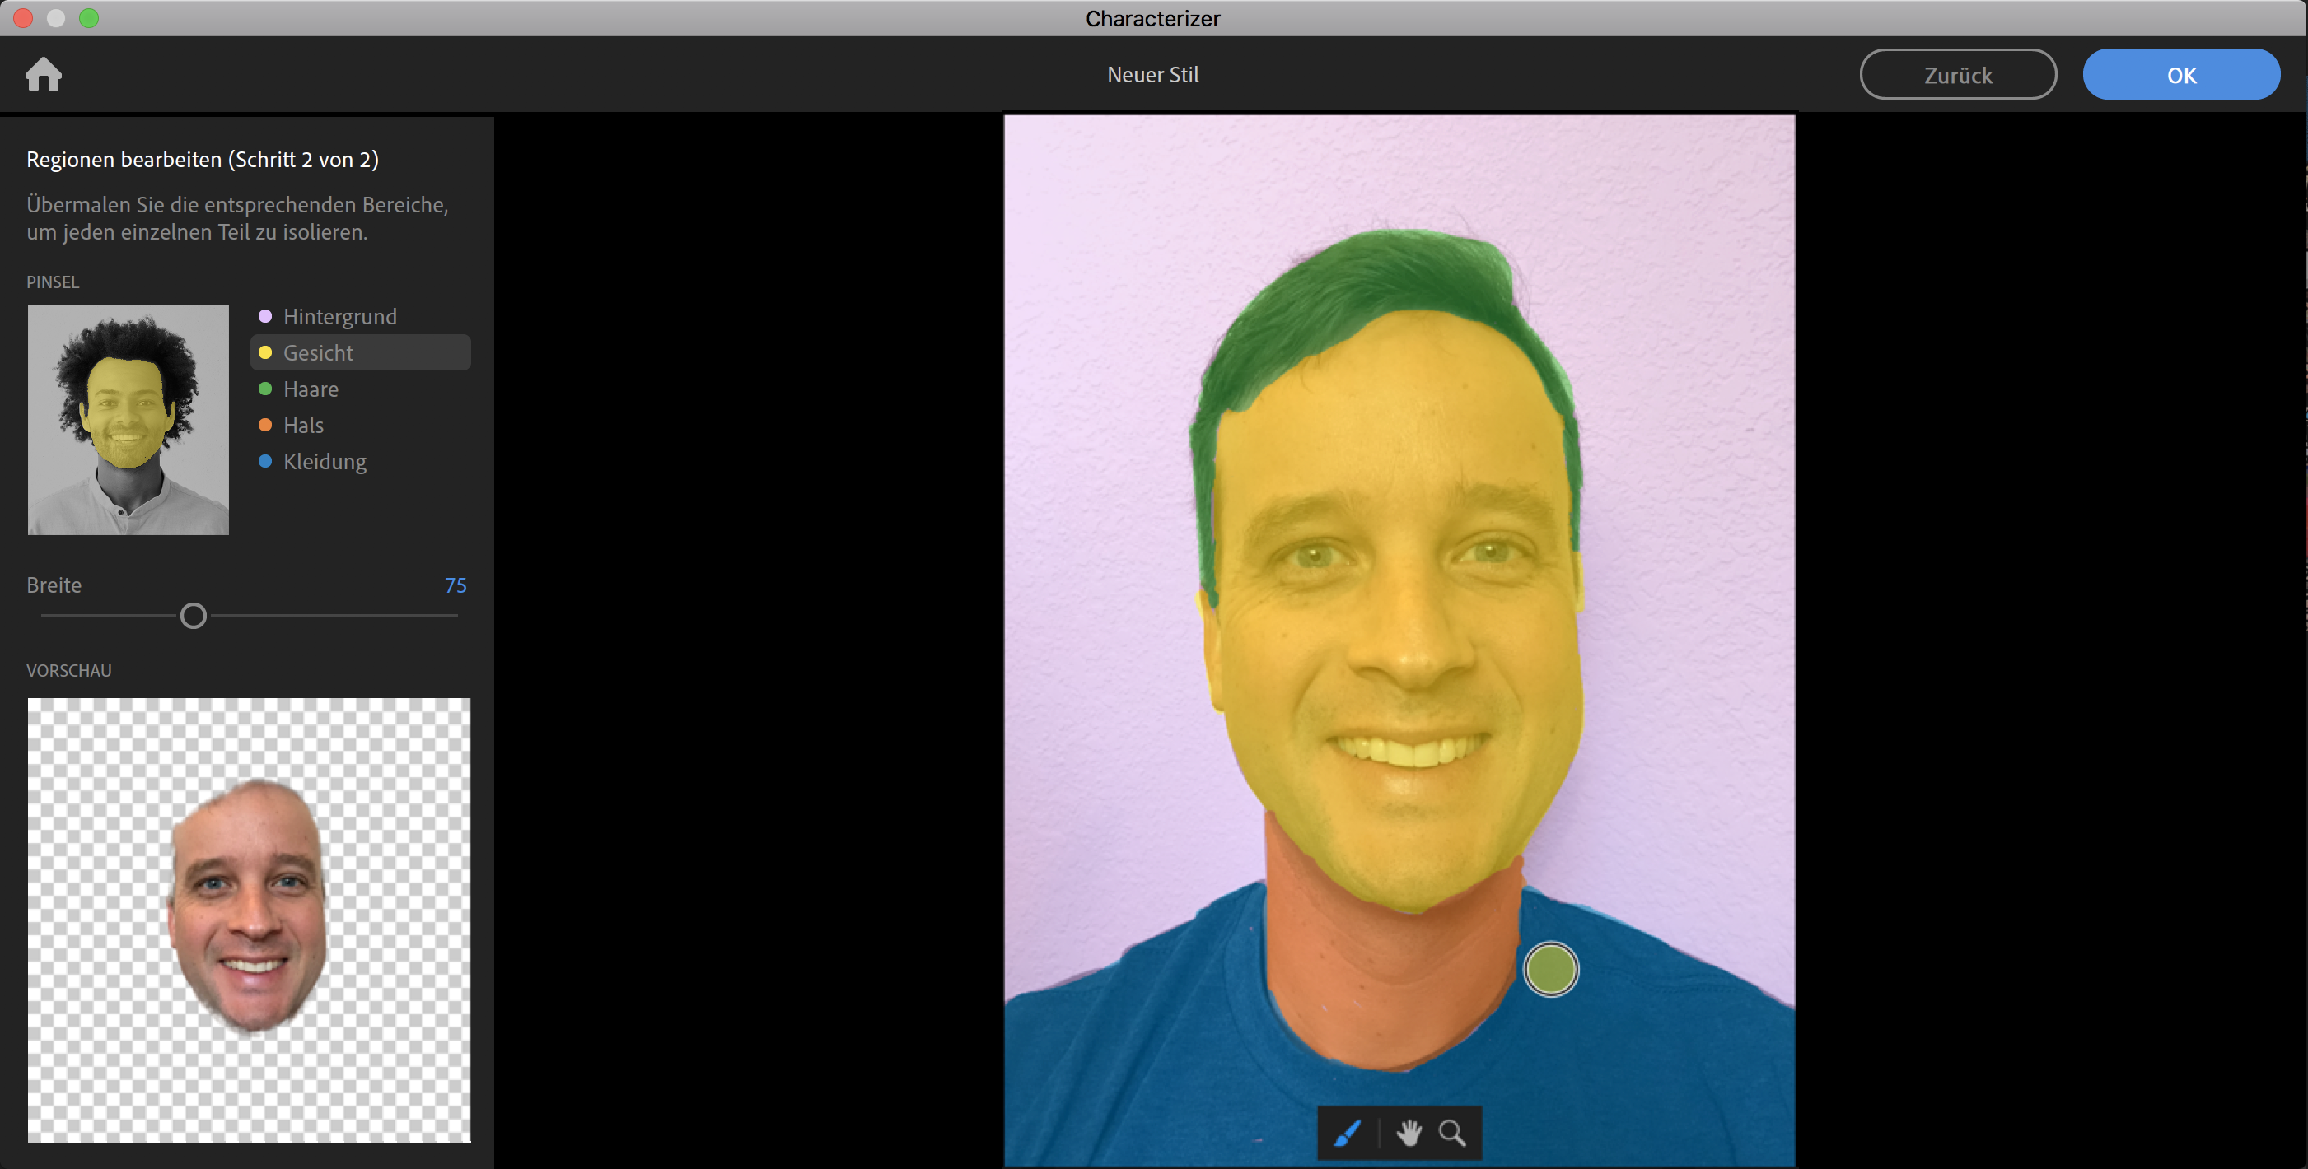The image size is (2308, 1169).
Task: Click the Pinsel example face thumbnail
Action: [x=128, y=419]
